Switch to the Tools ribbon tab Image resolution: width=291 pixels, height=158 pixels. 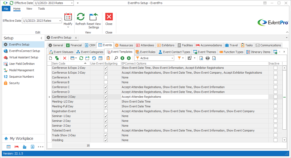pyautogui.click(x=41, y=9)
